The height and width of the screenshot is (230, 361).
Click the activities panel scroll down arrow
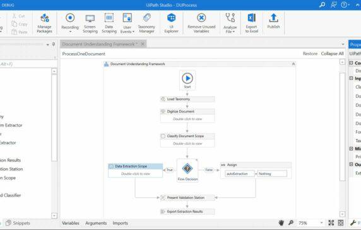(x=54, y=215)
